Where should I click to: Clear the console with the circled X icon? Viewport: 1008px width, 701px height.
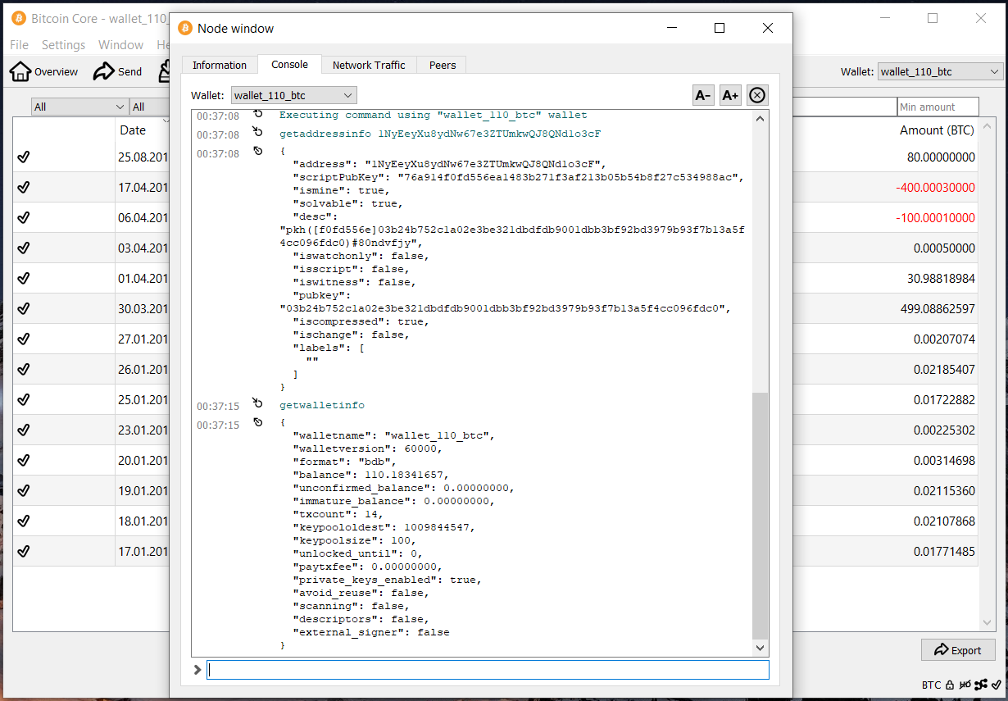click(x=757, y=95)
